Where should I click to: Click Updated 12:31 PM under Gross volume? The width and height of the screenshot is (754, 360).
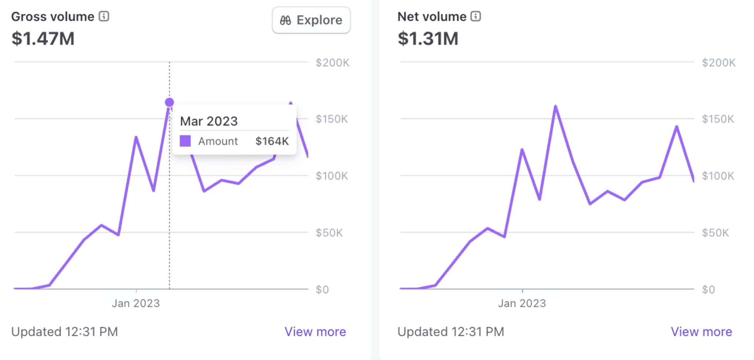[64, 331]
